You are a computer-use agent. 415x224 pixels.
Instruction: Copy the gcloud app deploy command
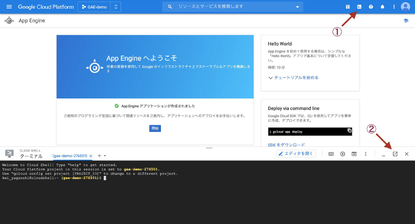[349, 131]
